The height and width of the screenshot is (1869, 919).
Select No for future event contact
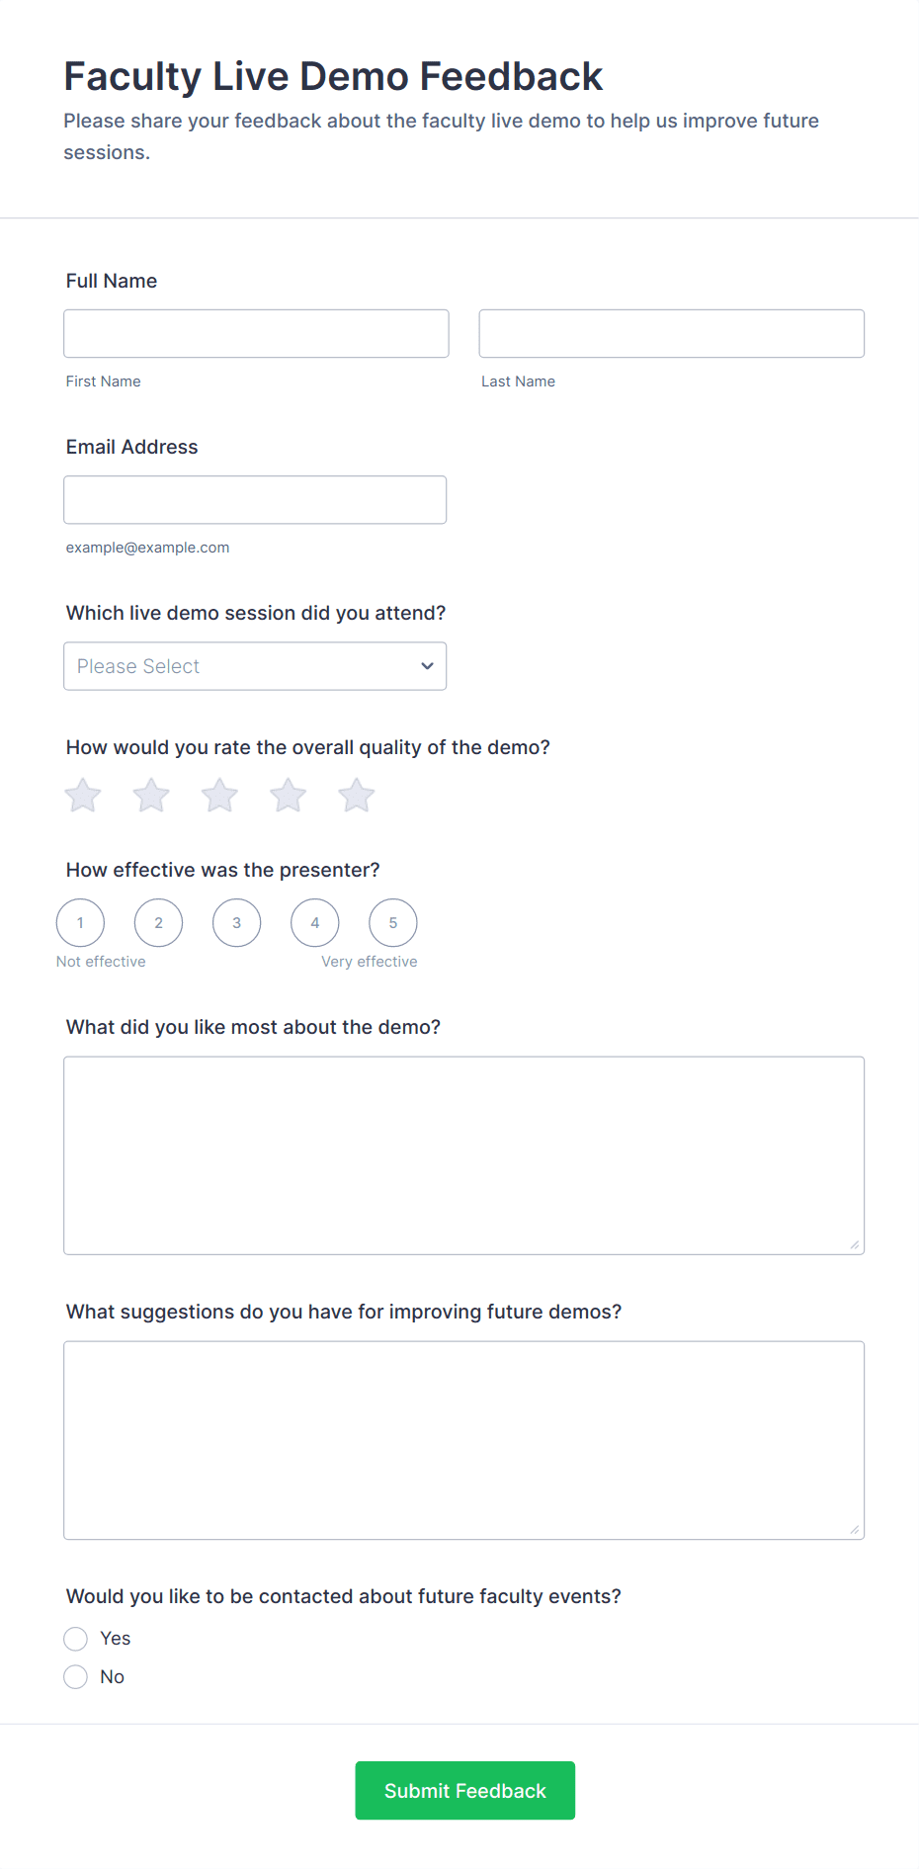click(x=76, y=1677)
